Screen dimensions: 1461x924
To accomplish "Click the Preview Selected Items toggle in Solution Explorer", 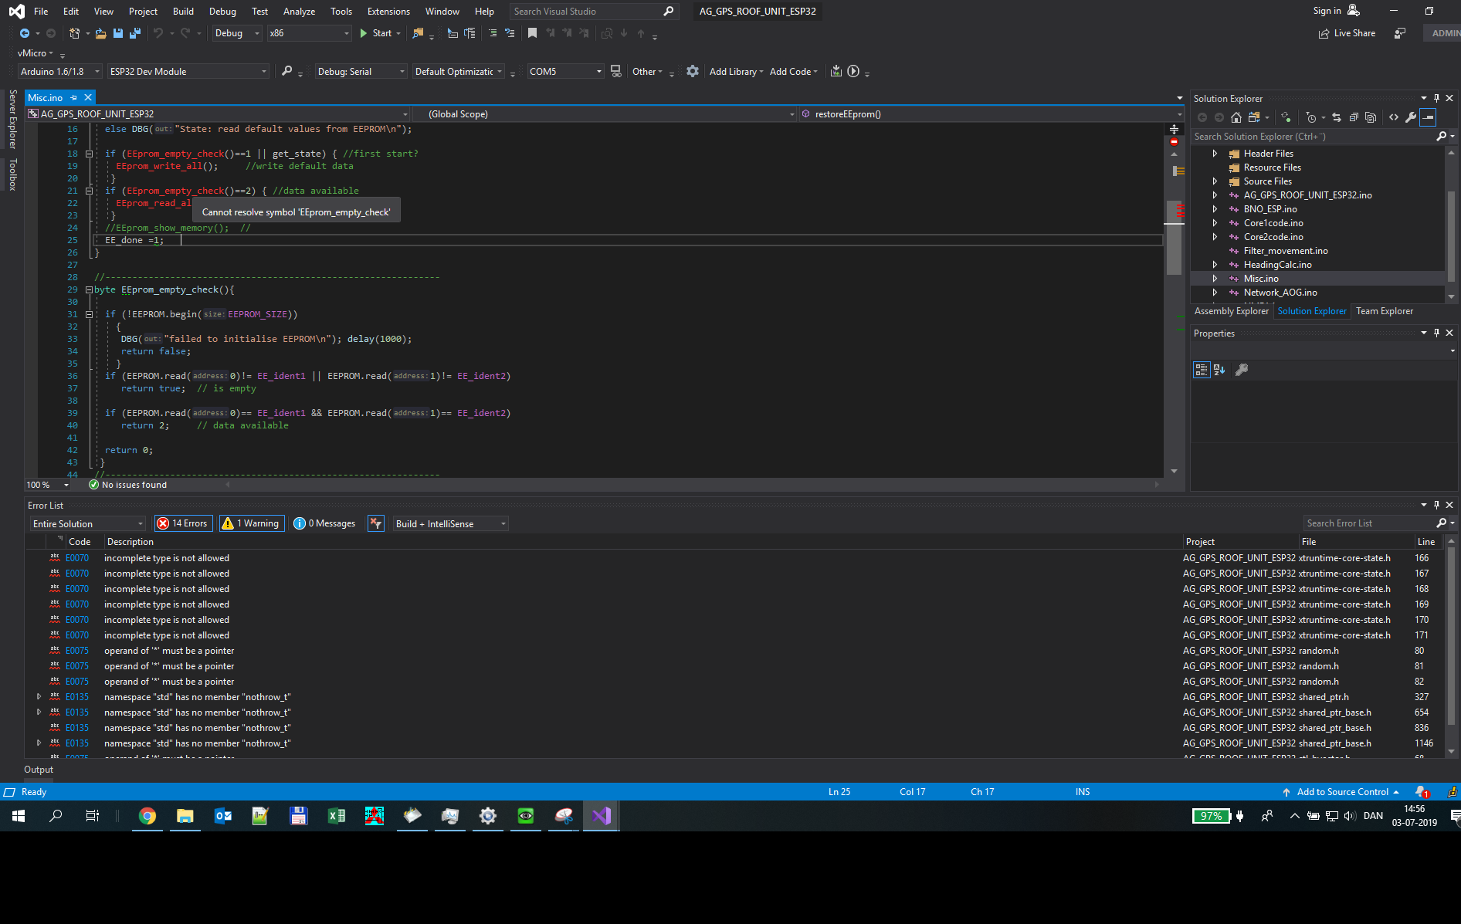I will coord(1429,117).
